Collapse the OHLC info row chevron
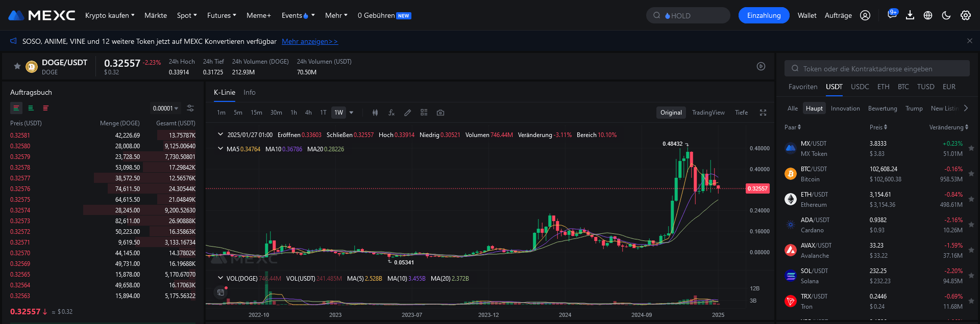The width and height of the screenshot is (980, 324). click(220, 134)
